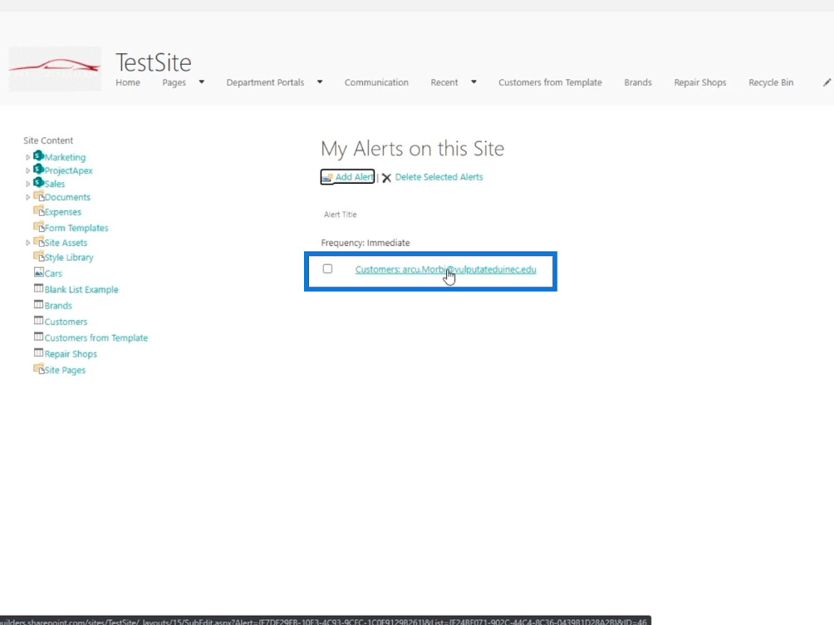The image size is (834, 625).
Task: Expand the Pages dropdown arrow
Action: 202,82
